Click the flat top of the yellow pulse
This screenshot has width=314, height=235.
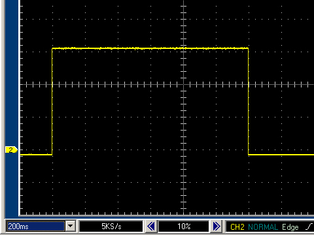[x=150, y=48]
